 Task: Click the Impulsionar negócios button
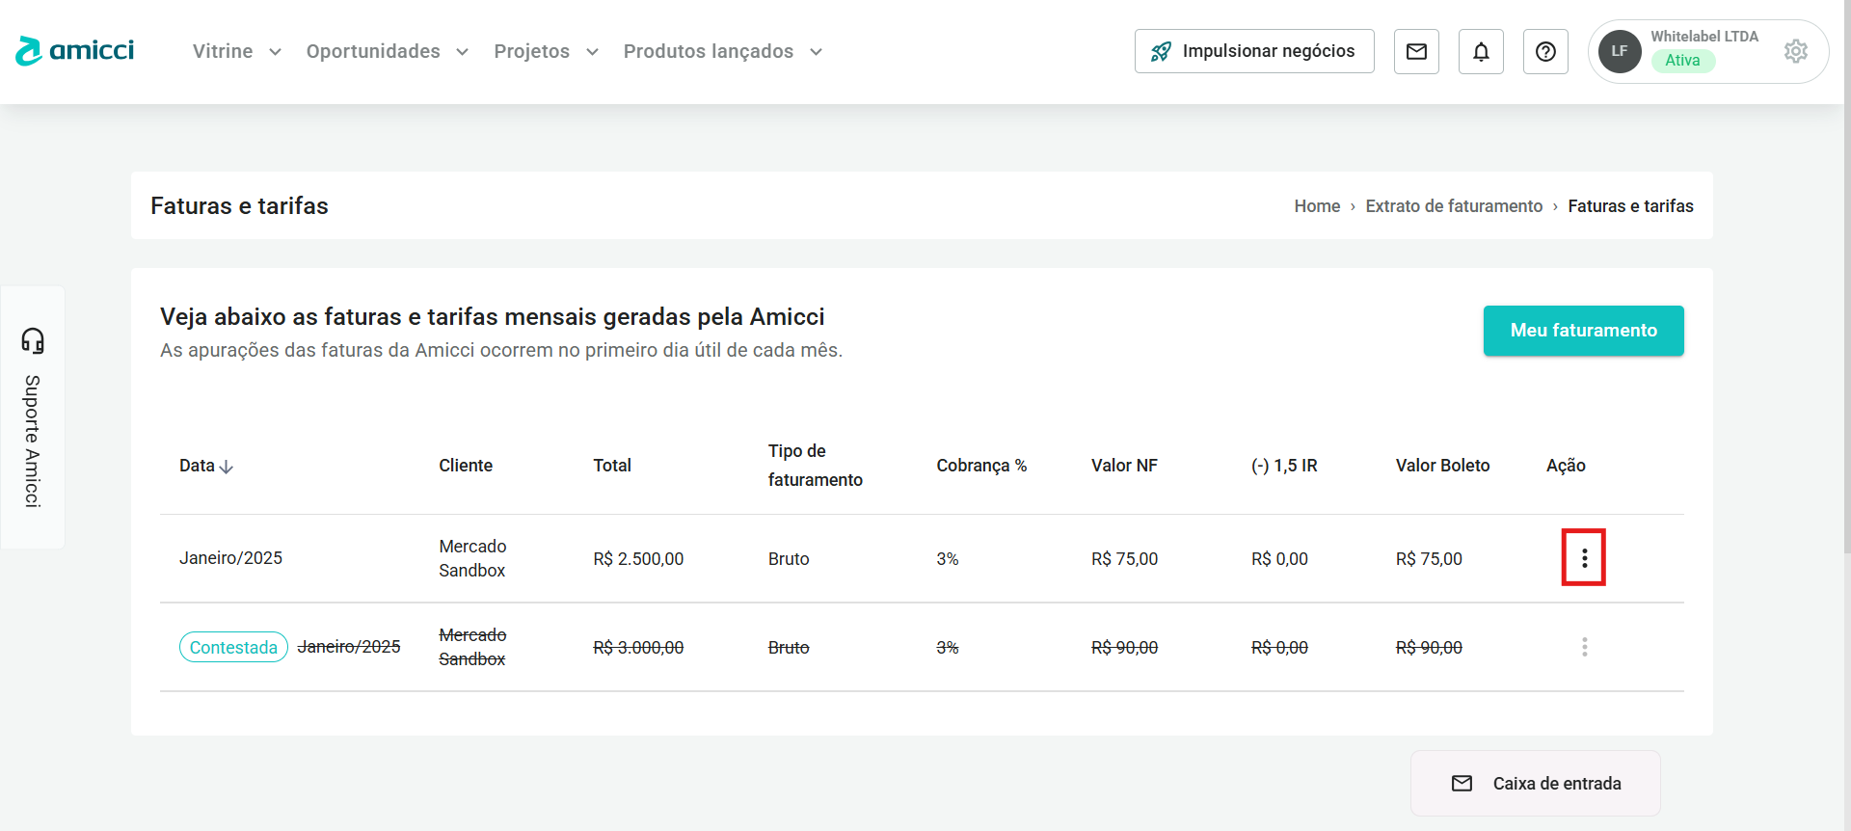[1254, 51]
